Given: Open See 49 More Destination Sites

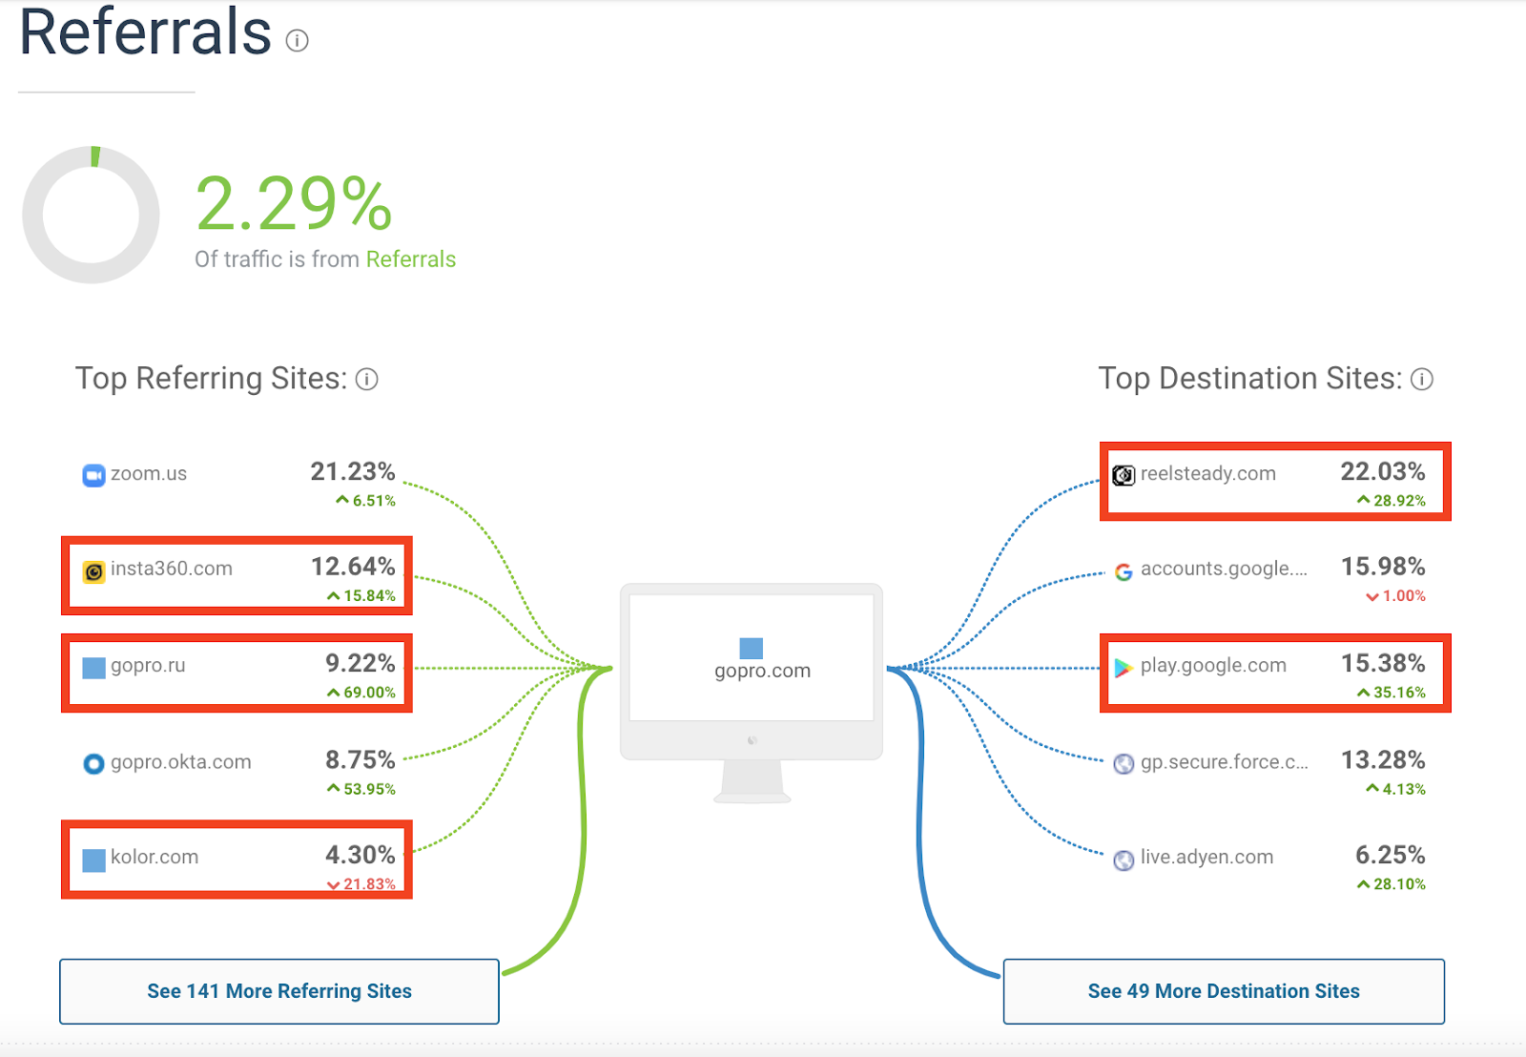Looking at the screenshot, I should tap(1224, 991).
